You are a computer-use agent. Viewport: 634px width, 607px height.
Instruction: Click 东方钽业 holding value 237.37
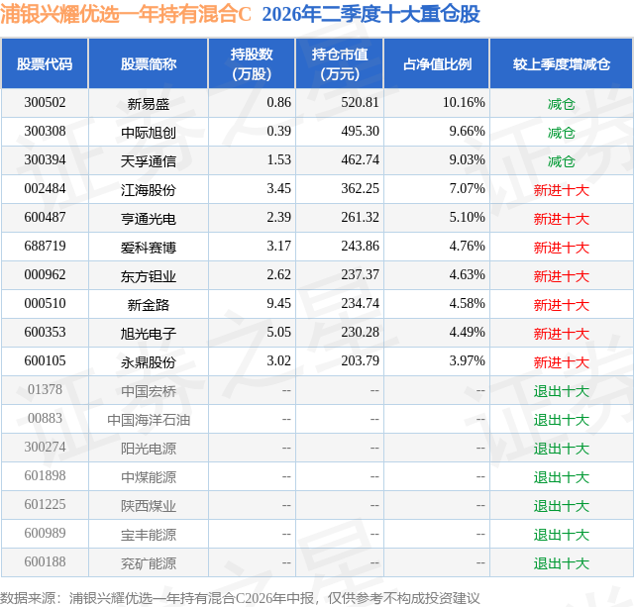pos(361,274)
